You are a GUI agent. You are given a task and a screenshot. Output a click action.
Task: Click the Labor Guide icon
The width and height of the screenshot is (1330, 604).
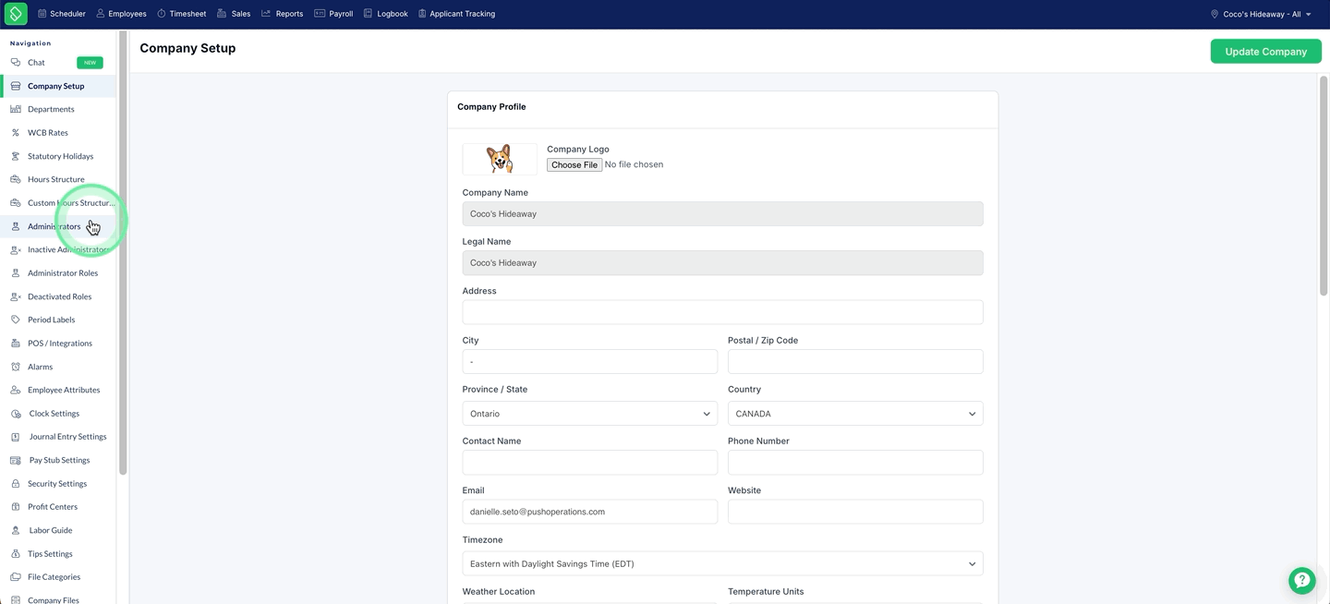[16, 530]
